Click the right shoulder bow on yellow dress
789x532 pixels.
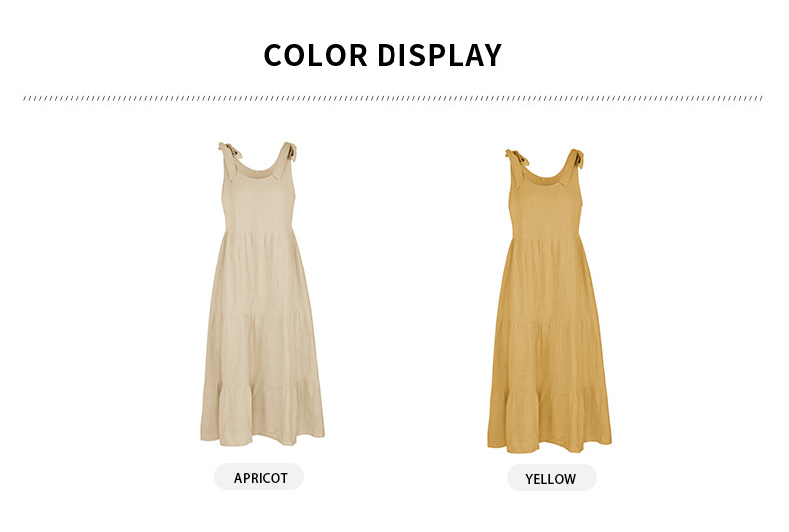click(x=577, y=158)
